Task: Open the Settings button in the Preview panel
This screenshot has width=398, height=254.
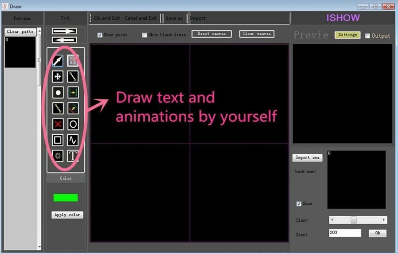Action: click(x=347, y=35)
